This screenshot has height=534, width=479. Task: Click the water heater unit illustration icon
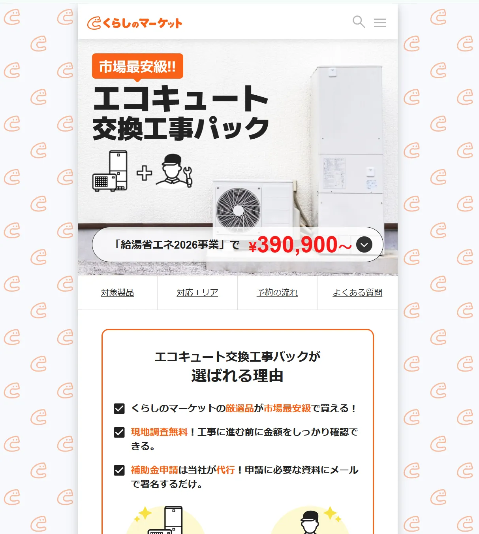point(110,171)
